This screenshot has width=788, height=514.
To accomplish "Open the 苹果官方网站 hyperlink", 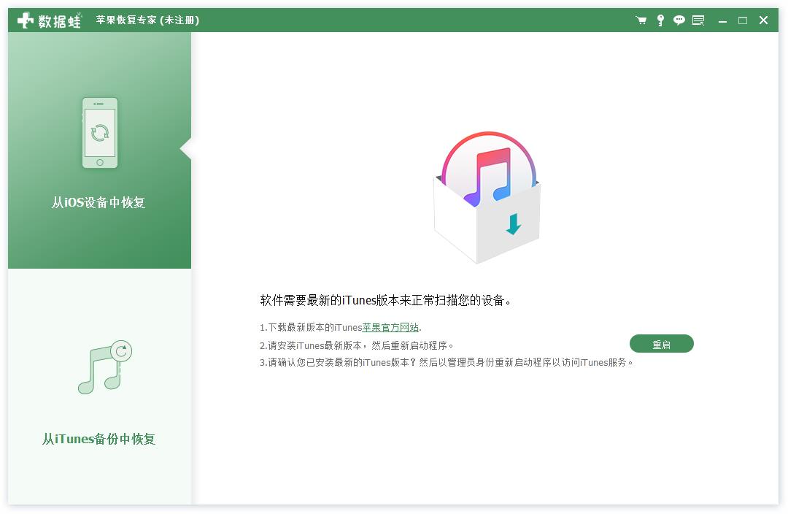I will pos(392,328).
